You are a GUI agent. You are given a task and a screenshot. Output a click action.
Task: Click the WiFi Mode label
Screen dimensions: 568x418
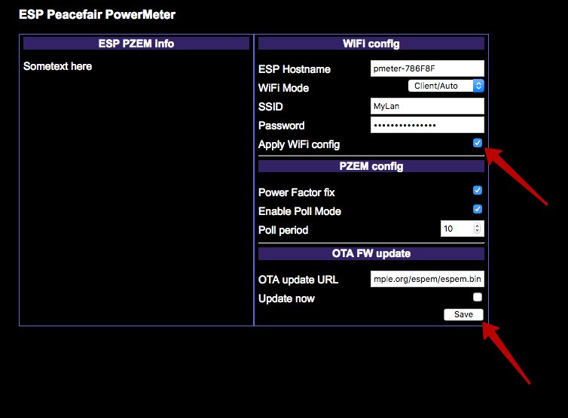pyautogui.click(x=284, y=88)
